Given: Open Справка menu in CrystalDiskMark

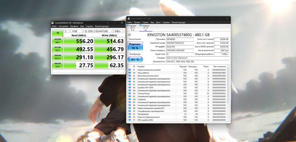Looking at the screenshot, I should [x=89, y=26].
